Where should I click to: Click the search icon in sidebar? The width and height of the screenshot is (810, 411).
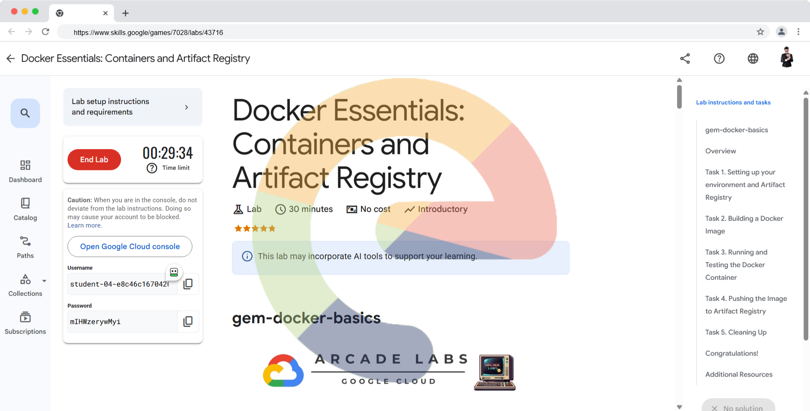[25, 113]
